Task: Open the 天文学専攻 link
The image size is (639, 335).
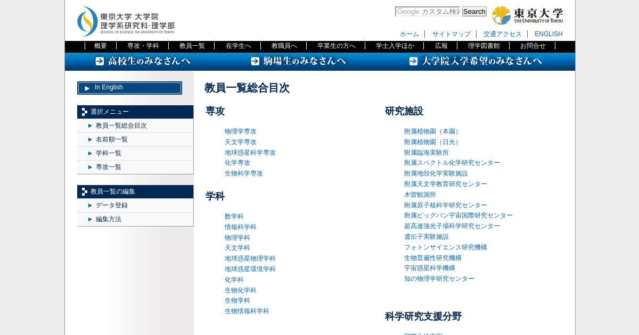Action: coord(241,142)
